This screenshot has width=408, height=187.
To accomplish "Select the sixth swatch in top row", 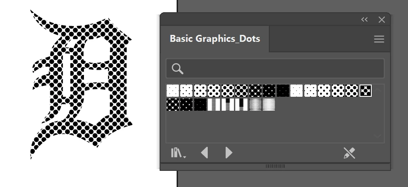I will tap(242, 91).
